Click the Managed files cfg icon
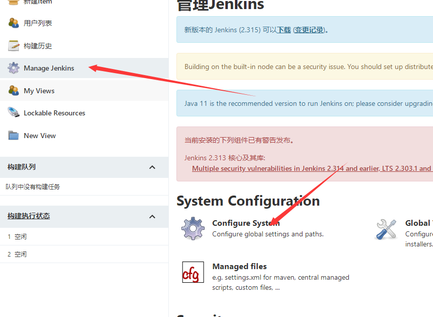This screenshot has height=317, width=433. (193, 272)
